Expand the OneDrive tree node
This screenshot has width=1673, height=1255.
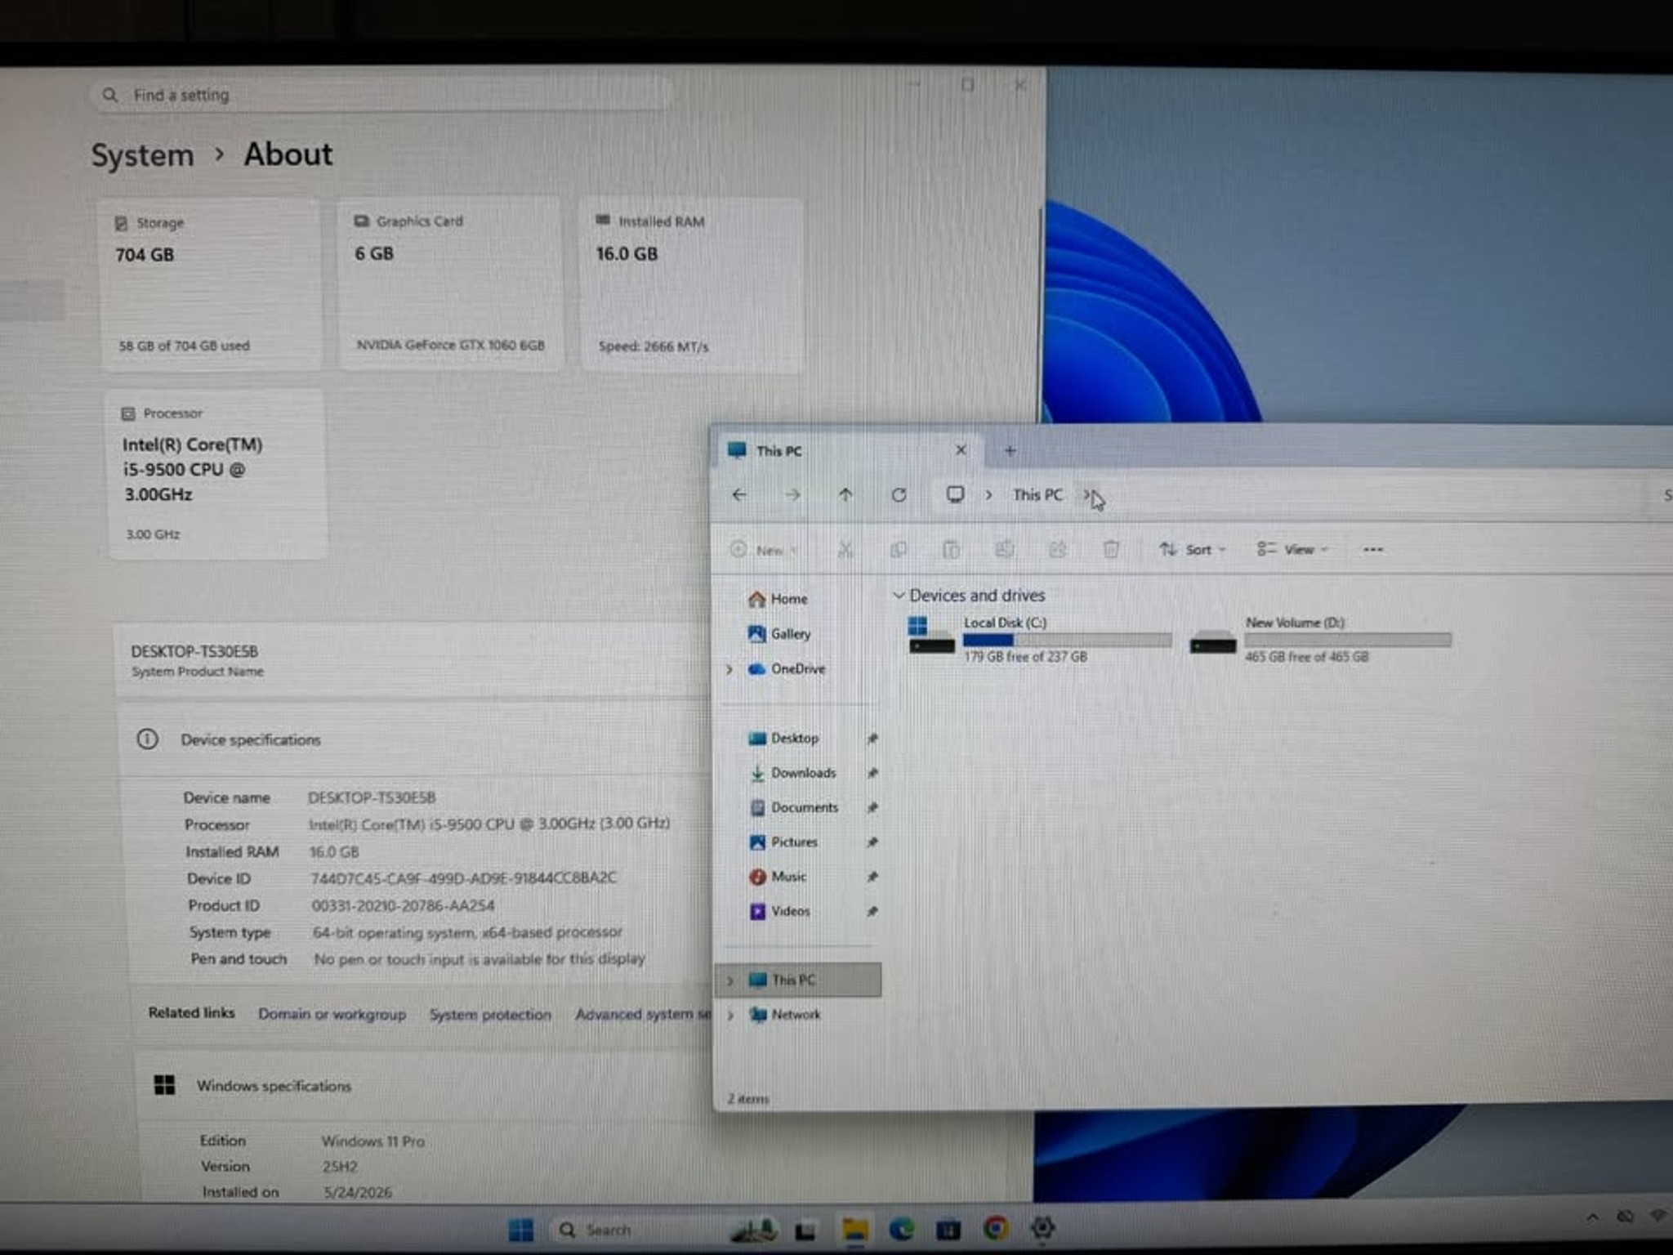point(729,669)
